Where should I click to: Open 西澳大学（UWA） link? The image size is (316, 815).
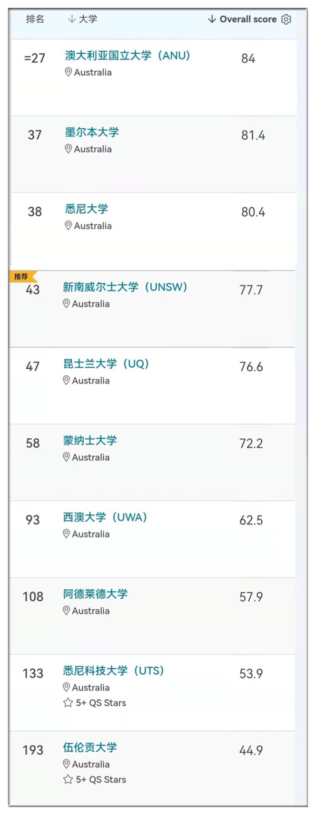[105, 517]
